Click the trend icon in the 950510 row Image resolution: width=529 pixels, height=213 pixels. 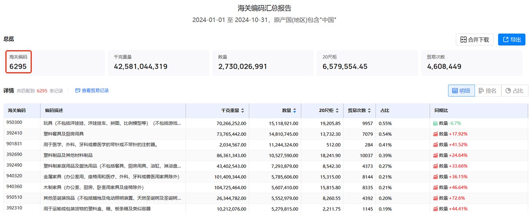coord(435,198)
